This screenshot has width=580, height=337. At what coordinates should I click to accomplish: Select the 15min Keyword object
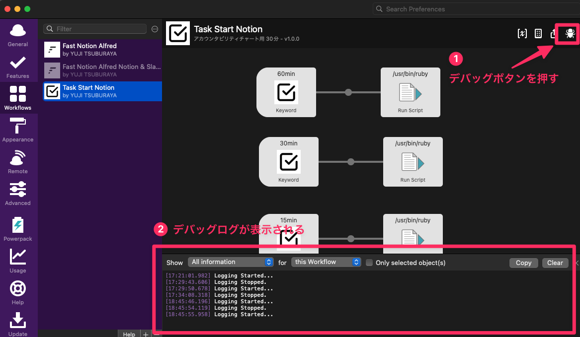(289, 233)
